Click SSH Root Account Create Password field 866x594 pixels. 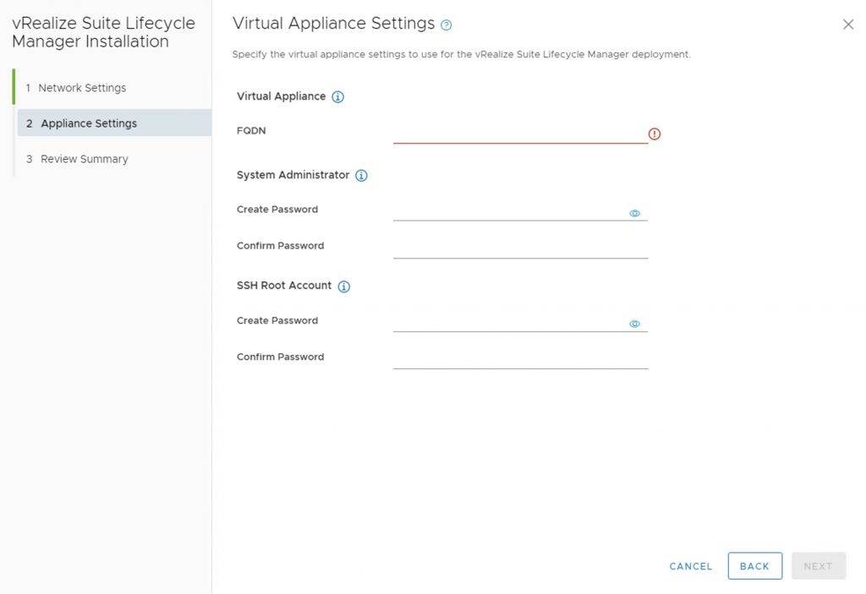[x=509, y=322]
